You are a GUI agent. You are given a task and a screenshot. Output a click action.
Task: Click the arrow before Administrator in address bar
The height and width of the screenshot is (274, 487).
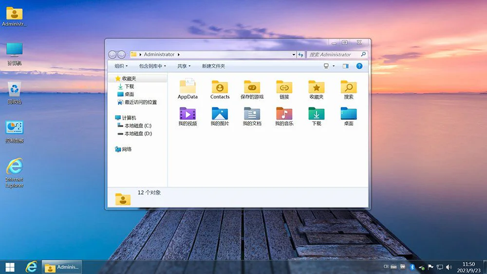pyautogui.click(x=140, y=55)
